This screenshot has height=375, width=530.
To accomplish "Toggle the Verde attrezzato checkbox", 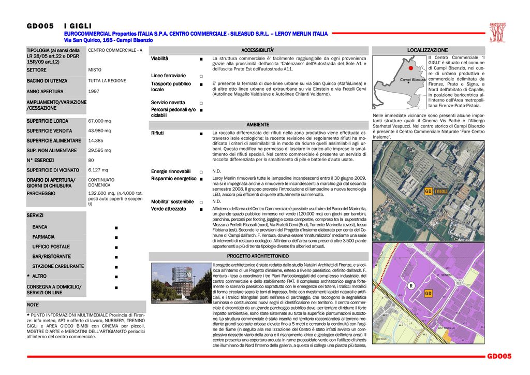I will point(201,210).
